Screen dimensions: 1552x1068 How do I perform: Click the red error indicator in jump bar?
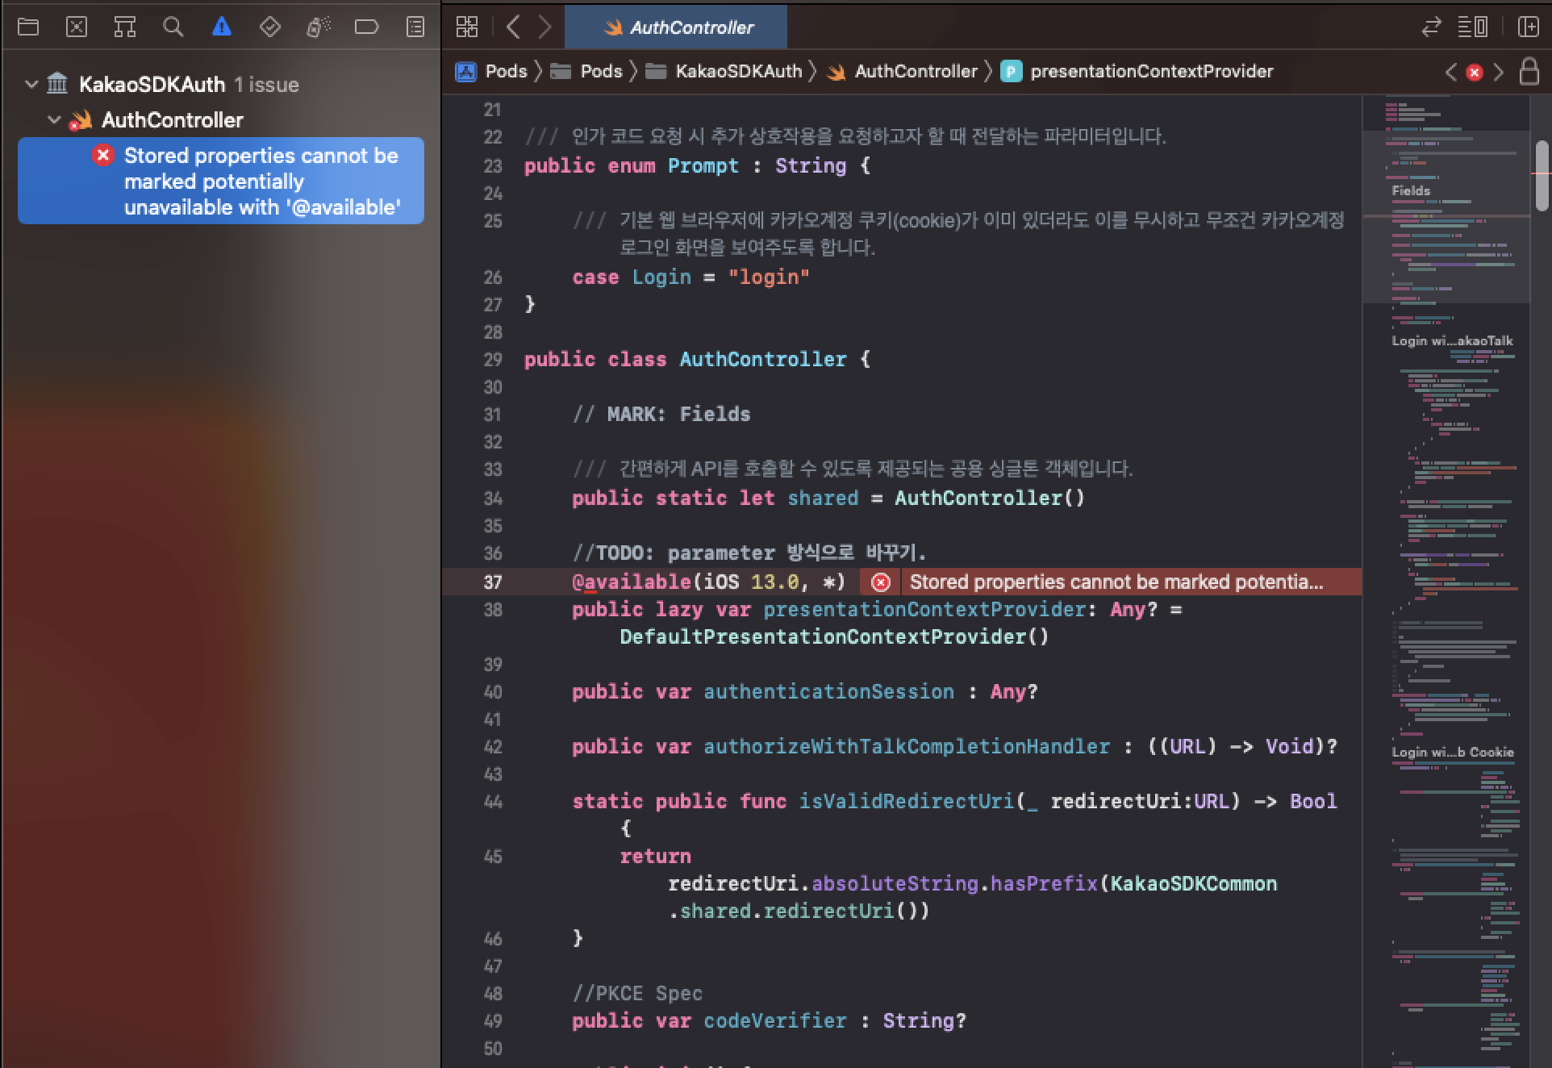[x=1475, y=73]
